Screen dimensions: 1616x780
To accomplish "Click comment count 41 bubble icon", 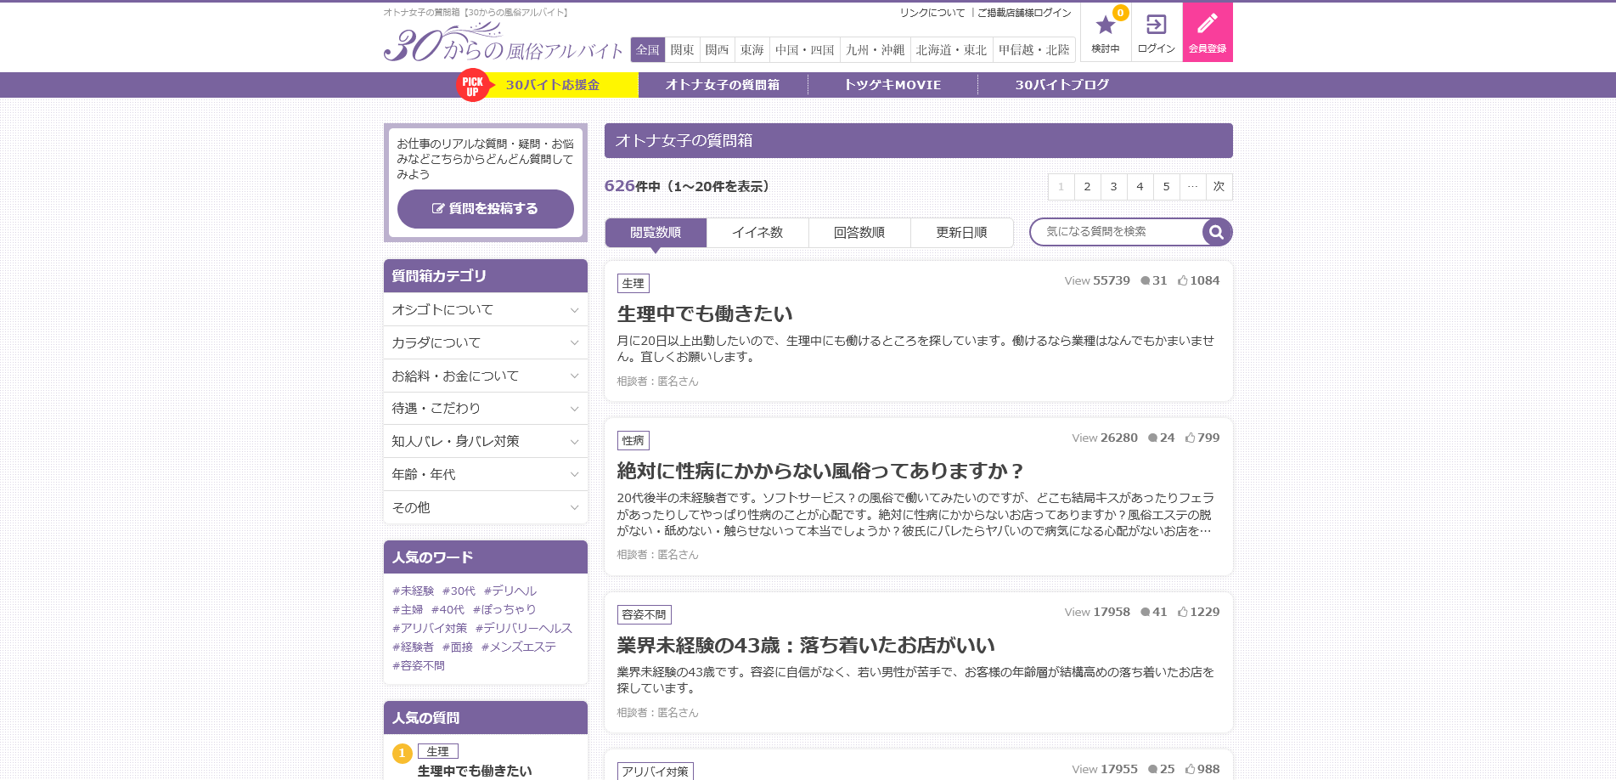I will click(1145, 612).
